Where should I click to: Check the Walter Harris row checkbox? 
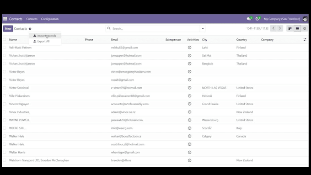click(5, 153)
